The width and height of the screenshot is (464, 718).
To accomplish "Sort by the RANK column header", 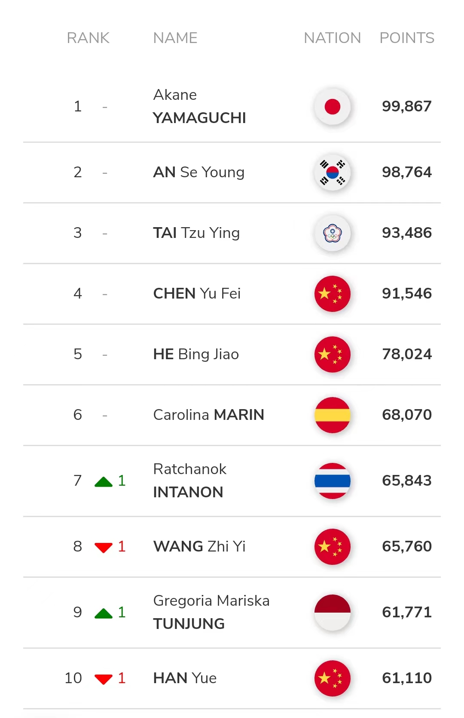I will [88, 38].
